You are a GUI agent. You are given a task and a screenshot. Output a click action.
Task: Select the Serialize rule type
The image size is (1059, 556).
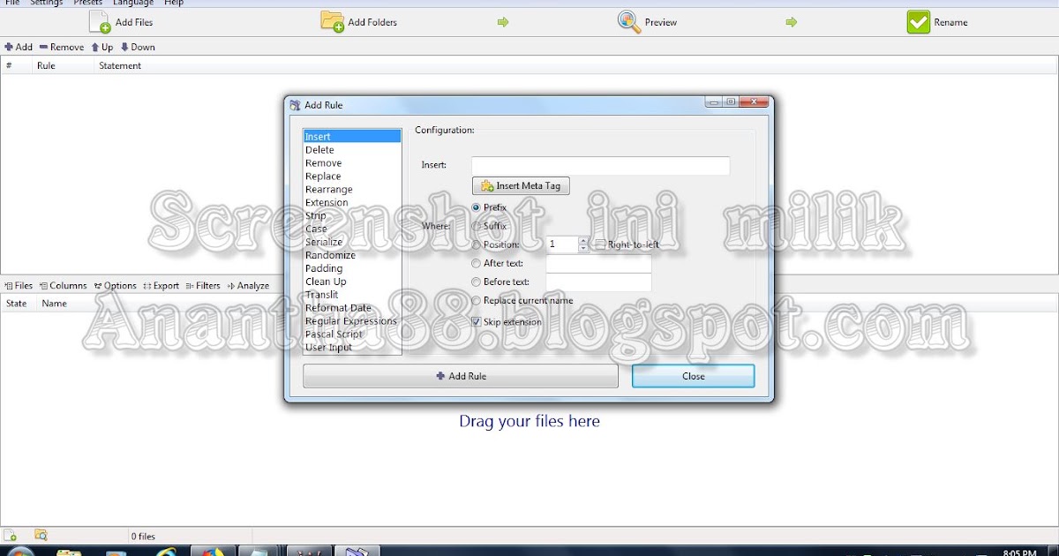pos(326,242)
